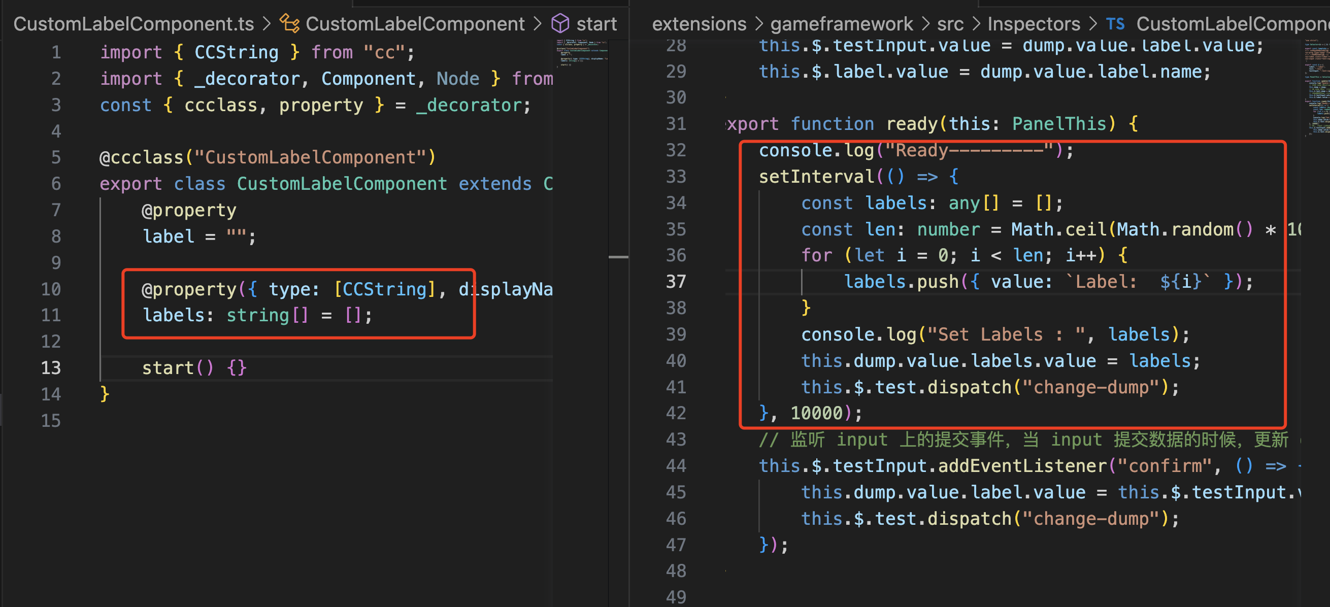This screenshot has width=1330, height=607.
Task: Click the CCString type on line 10
Action: click(385, 289)
